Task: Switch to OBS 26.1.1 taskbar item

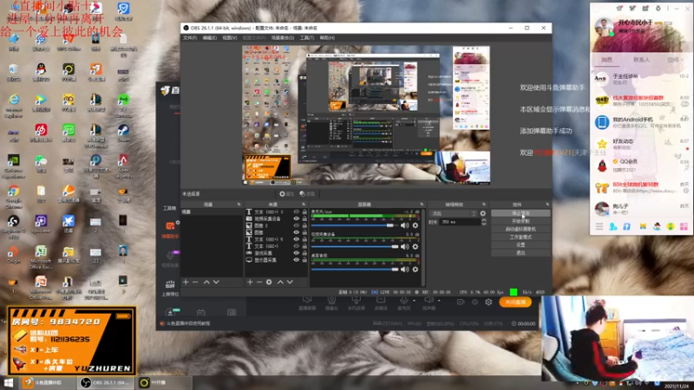Action: tap(106, 382)
